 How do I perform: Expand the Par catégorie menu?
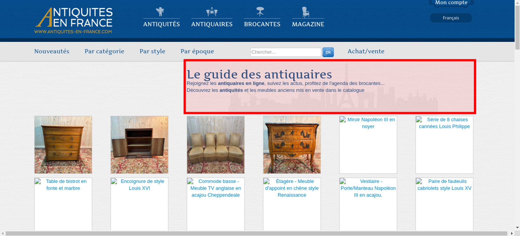point(104,51)
